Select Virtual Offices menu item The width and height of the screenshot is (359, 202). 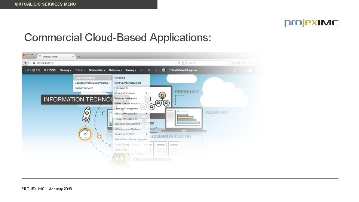122,144
